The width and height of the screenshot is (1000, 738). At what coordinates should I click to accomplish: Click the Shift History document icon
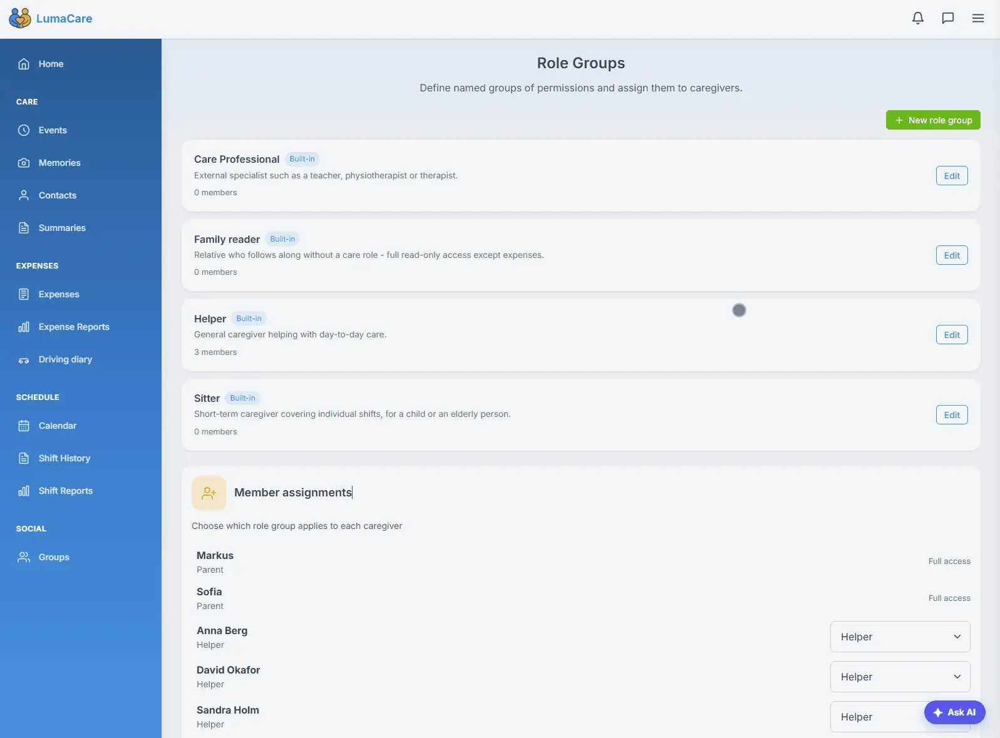tap(24, 458)
